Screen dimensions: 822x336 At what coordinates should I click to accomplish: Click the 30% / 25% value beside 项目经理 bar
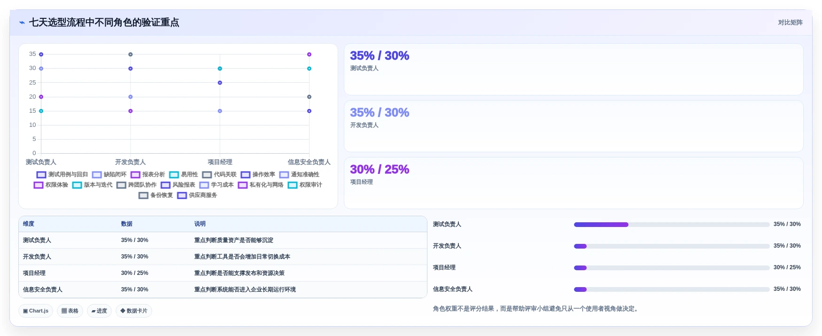(x=787, y=267)
